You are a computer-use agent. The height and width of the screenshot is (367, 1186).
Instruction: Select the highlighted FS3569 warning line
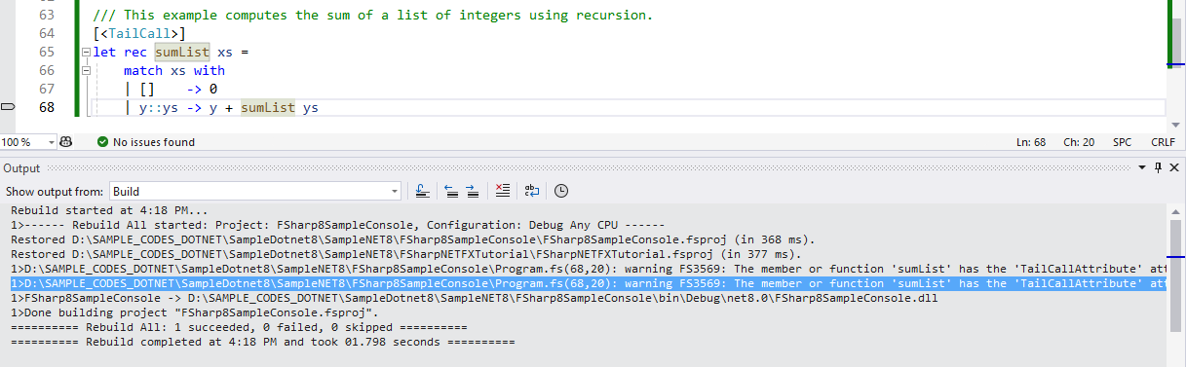tap(588, 283)
